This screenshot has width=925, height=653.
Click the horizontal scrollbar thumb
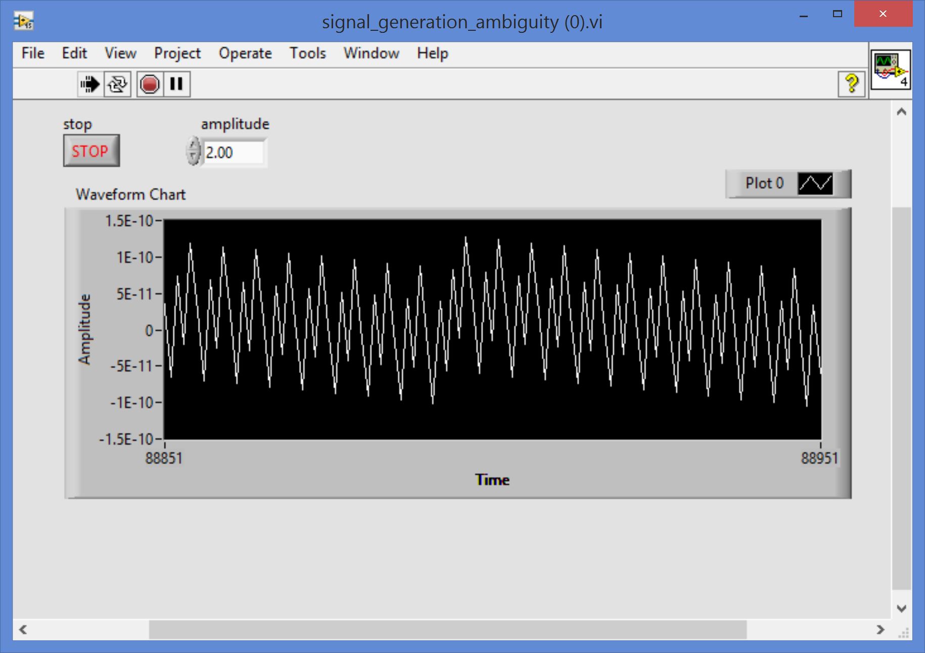tap(448, 629)
